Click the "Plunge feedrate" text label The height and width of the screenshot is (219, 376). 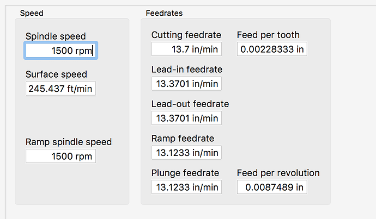tap(185, 173)
